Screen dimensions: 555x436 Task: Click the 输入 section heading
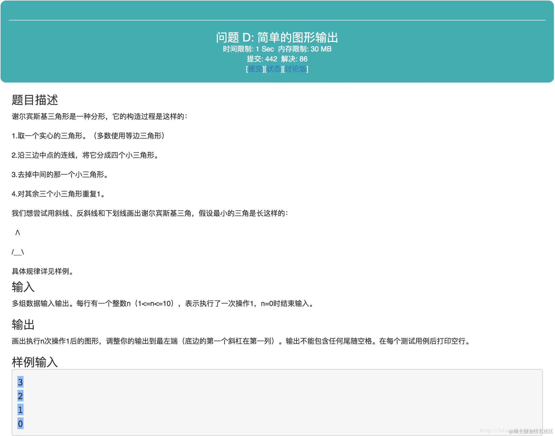[x=23, y=287]
